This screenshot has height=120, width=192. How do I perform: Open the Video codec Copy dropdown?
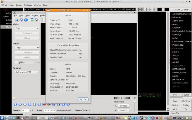(27, 28)
